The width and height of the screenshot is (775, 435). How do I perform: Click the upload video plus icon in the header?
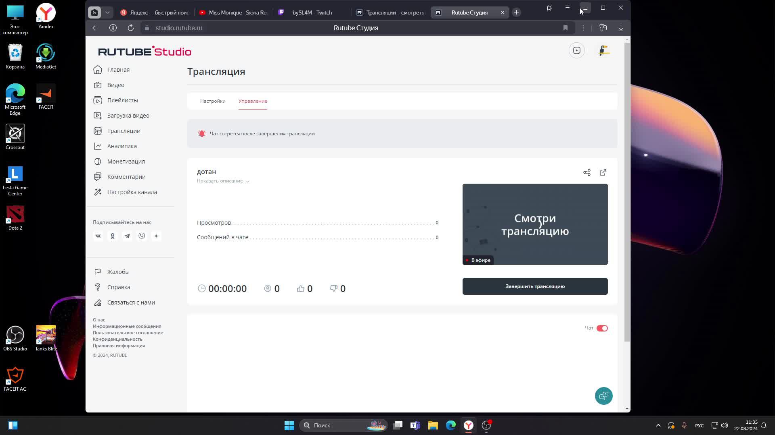(x=576, y=50)
